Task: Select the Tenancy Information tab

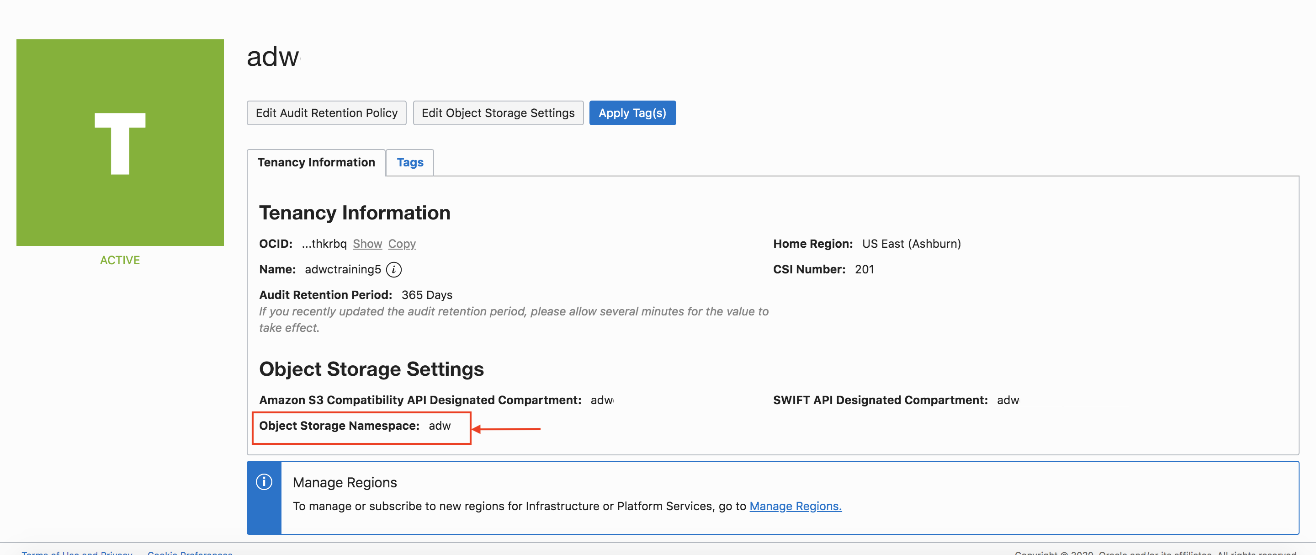Action: pos(316,162)
